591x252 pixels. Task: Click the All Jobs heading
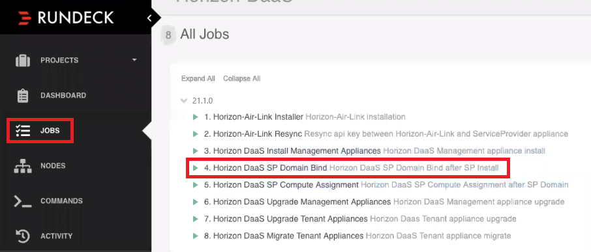(x=205, y=35)
